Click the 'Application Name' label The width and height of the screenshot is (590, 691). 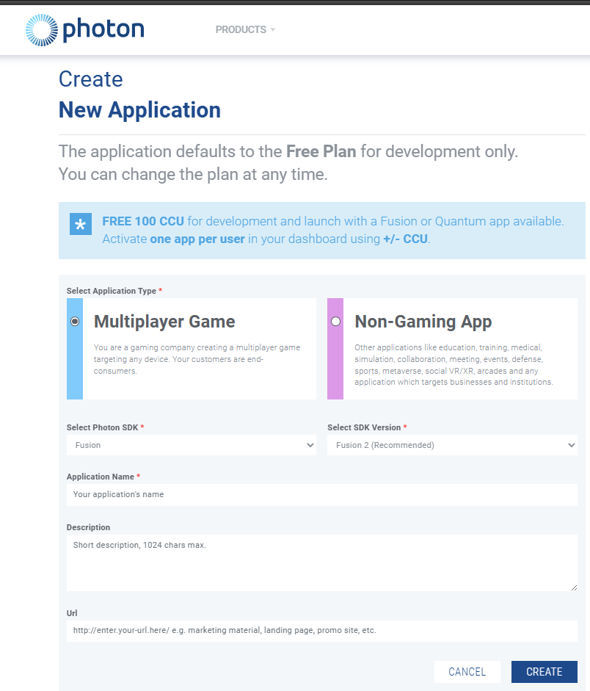(x=101, y=477)
